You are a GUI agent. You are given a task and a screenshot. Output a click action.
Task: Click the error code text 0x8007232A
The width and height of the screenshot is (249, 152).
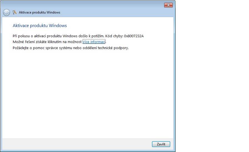134,36
